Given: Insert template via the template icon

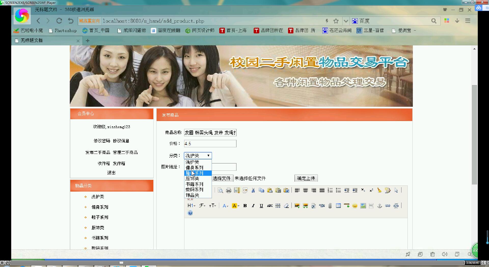Looking at the screenshot, I should click(237, 190).
